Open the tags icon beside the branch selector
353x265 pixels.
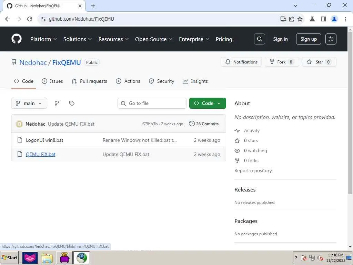pos(72,103)
